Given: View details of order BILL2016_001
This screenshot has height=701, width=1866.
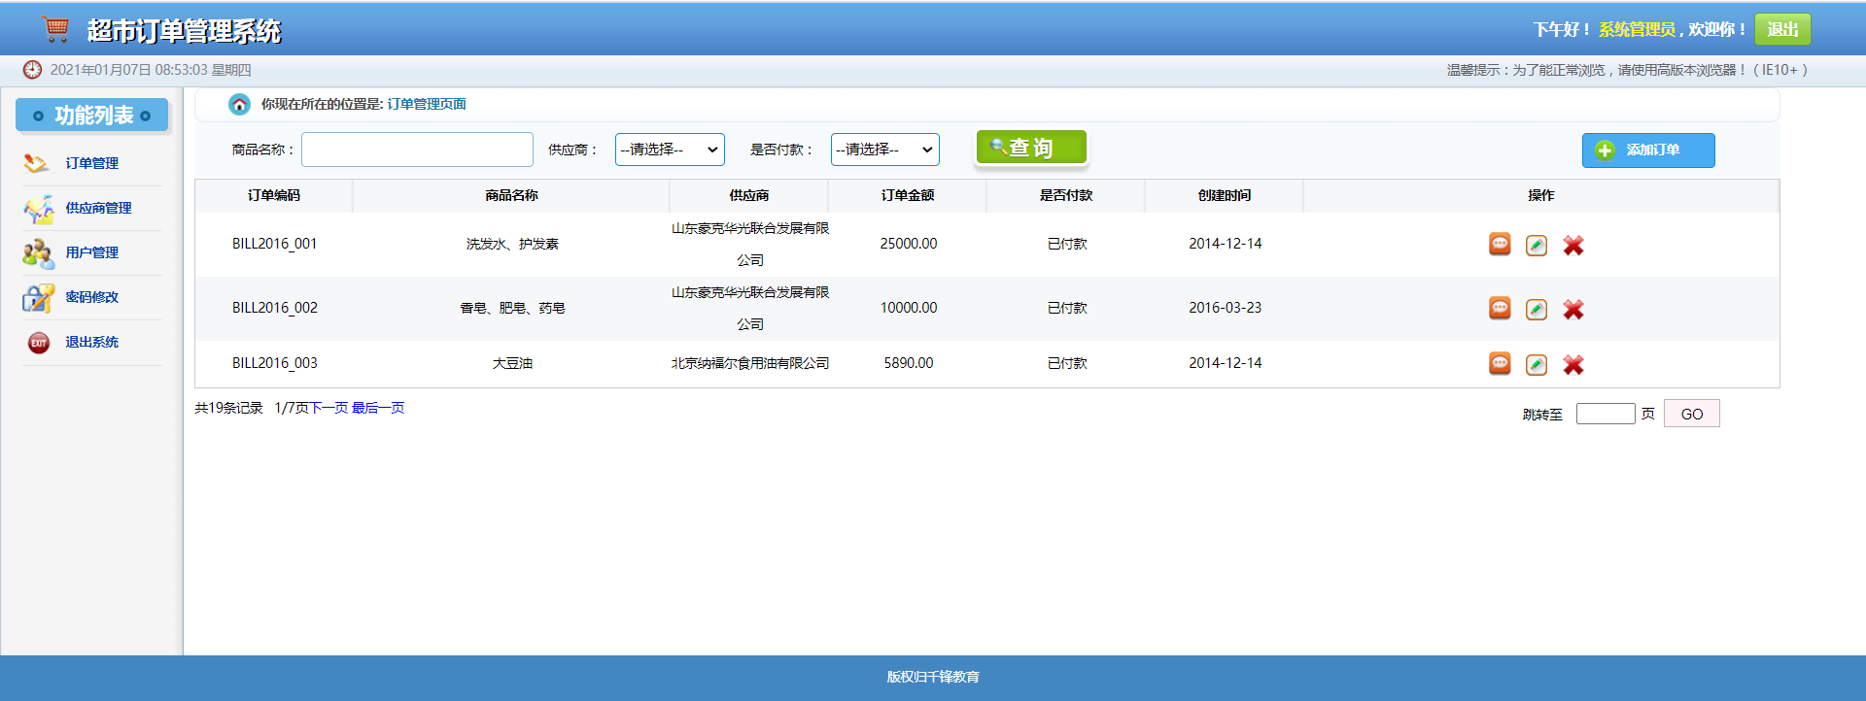Looking at the screenshot, I should coord(1500,245).
